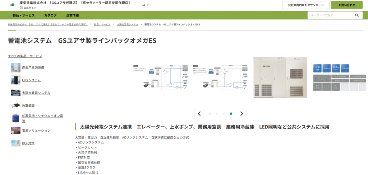Open the 産業用電源設備 thumbnail icon
This screenshot has height=175, width=368.
point(15,67)
